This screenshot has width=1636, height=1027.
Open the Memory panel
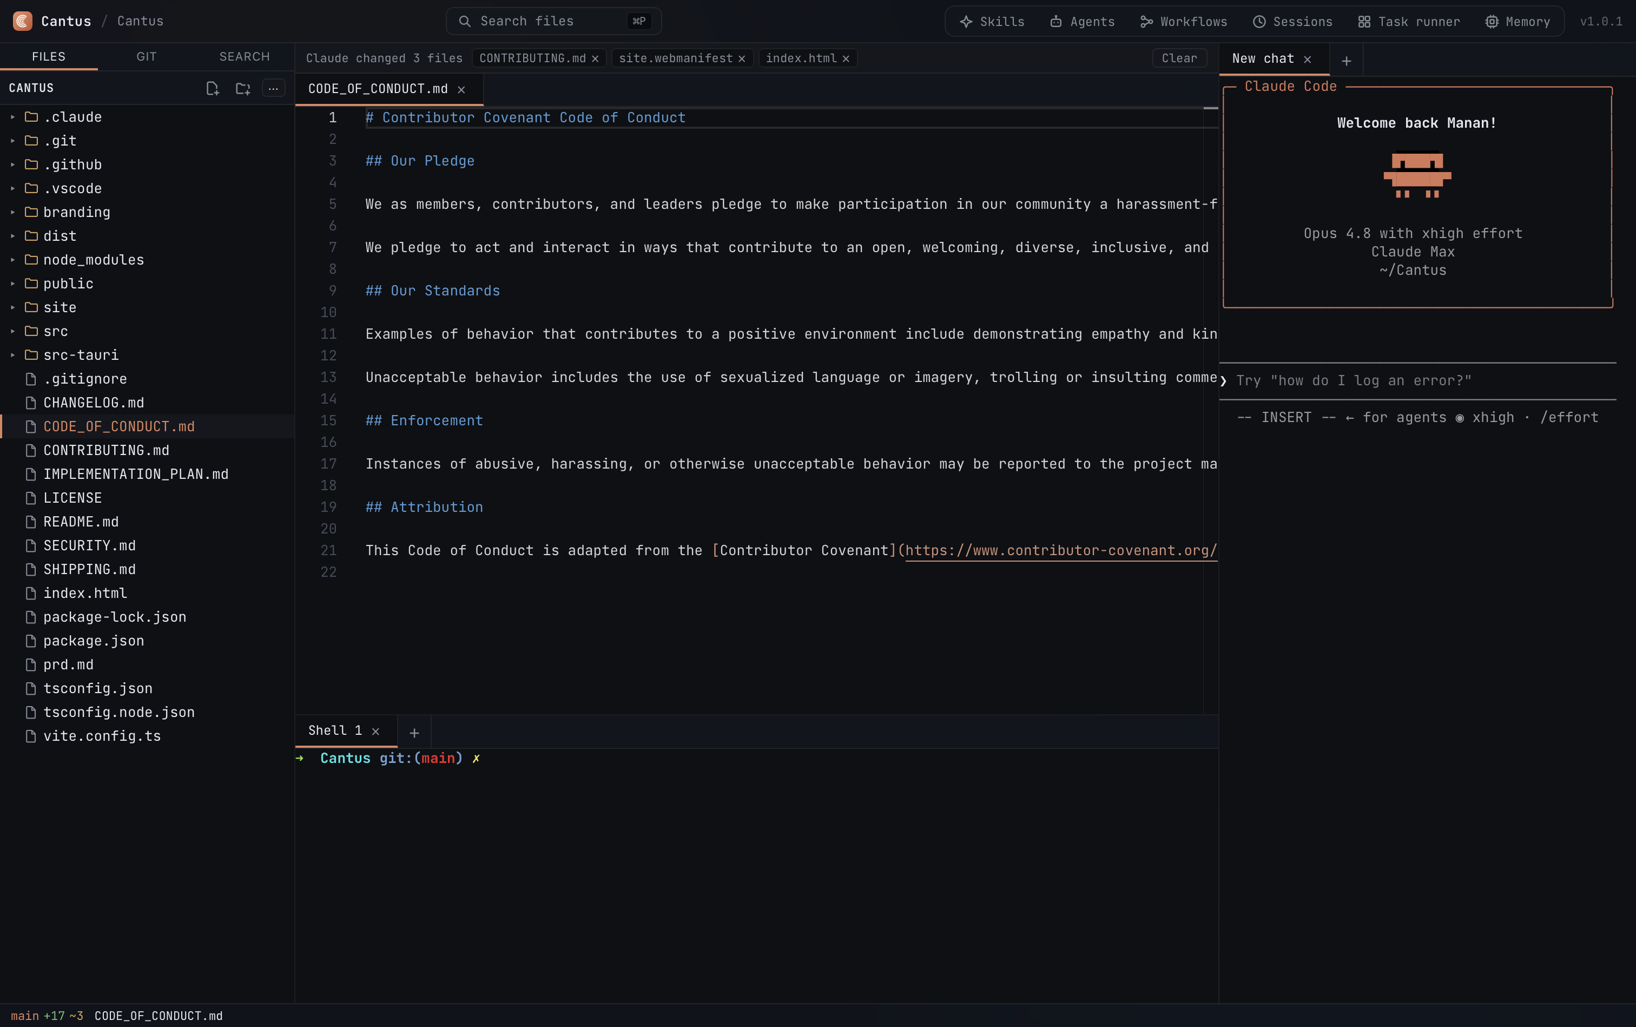tap(1517, 22)
